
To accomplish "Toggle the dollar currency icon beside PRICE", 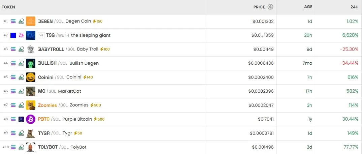I will (x=270, y=7).
